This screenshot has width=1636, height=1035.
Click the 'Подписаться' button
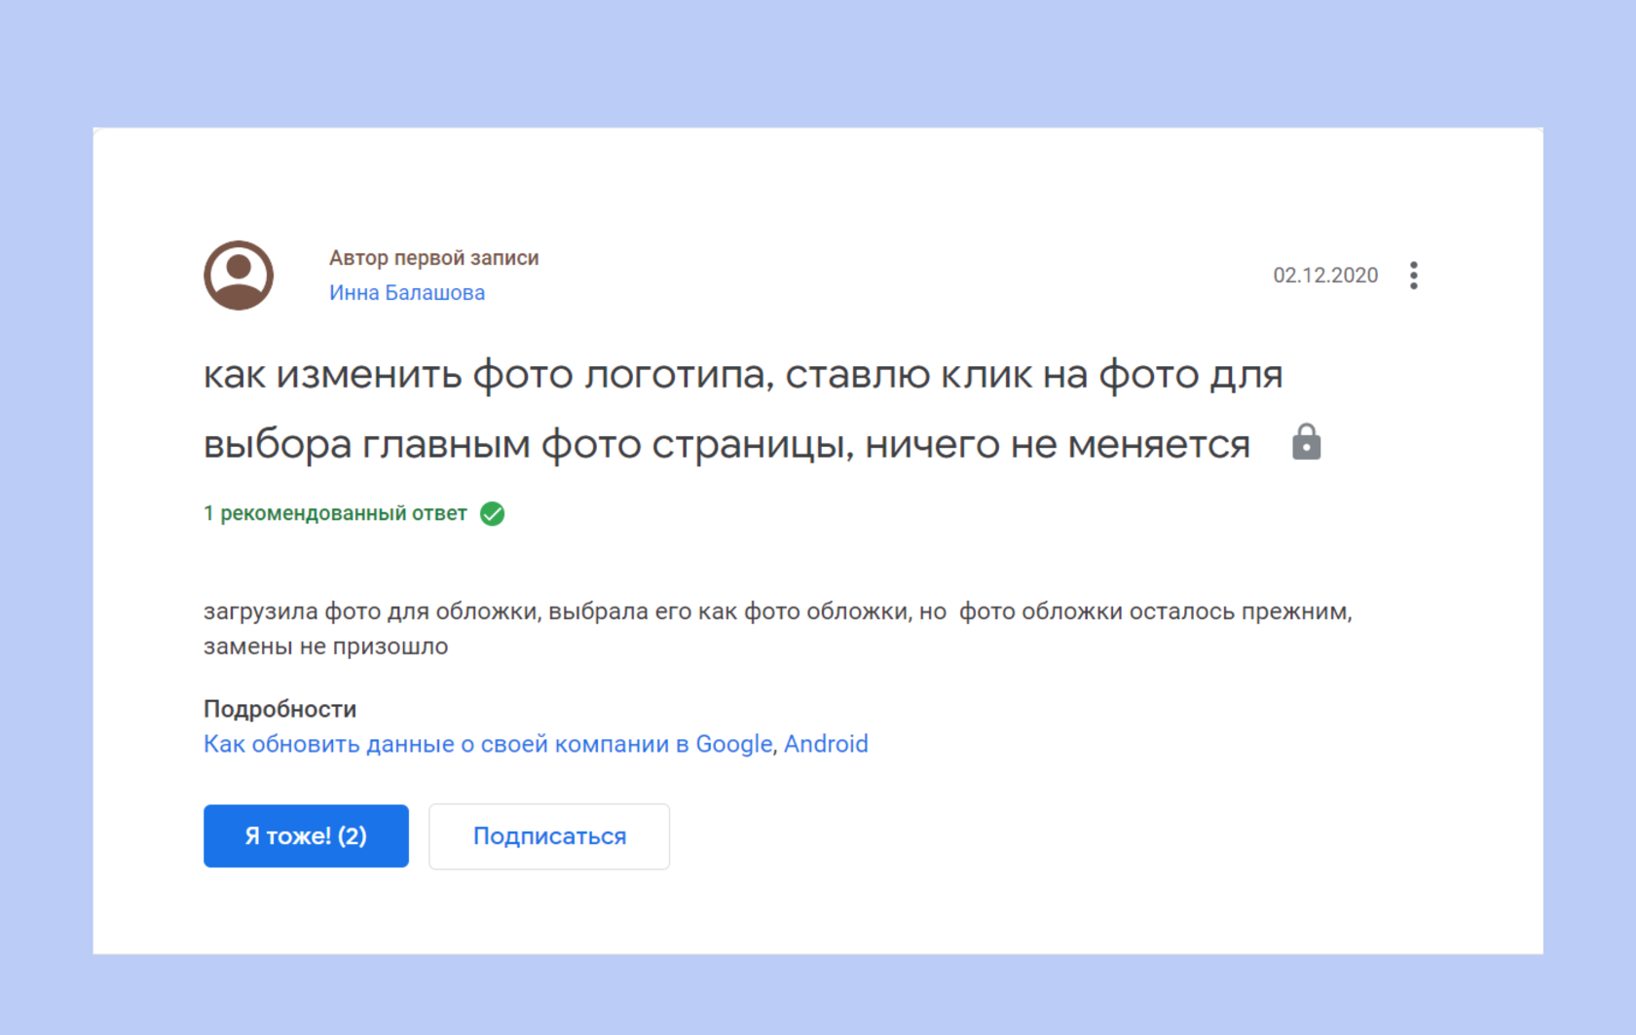[549, 836]
